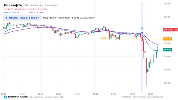This screenshot has width=178, height=100.
Task: Click the 700.00 price axis value
Action: click(x=167, y=17)
